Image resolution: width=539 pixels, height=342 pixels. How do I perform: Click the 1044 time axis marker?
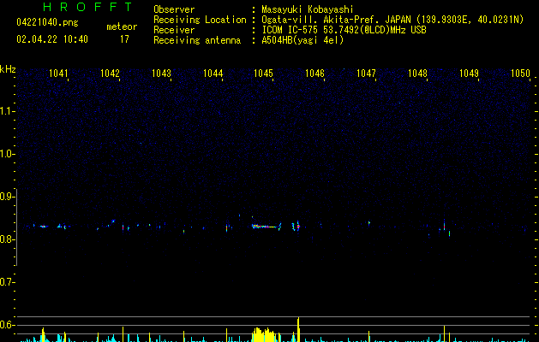coord(213,74)
